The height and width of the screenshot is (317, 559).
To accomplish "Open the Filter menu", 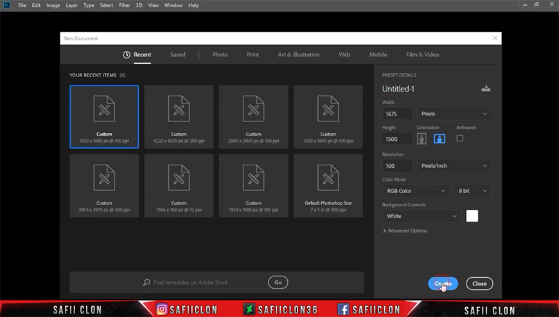I will (x=125, y=5).
